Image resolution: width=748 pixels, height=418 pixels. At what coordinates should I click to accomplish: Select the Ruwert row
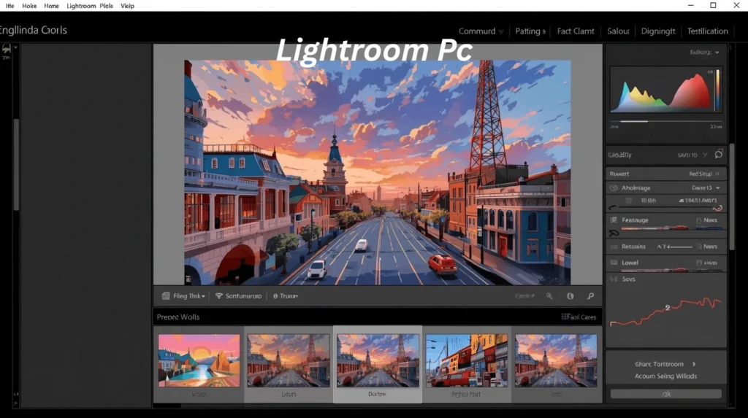(x=666, y=174)
